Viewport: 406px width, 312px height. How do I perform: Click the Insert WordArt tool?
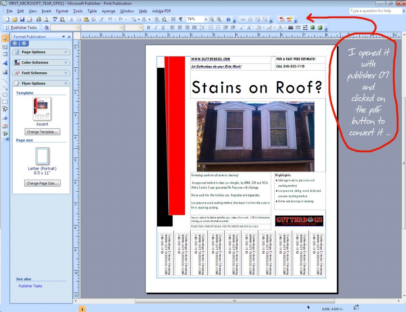click(5, 63)
